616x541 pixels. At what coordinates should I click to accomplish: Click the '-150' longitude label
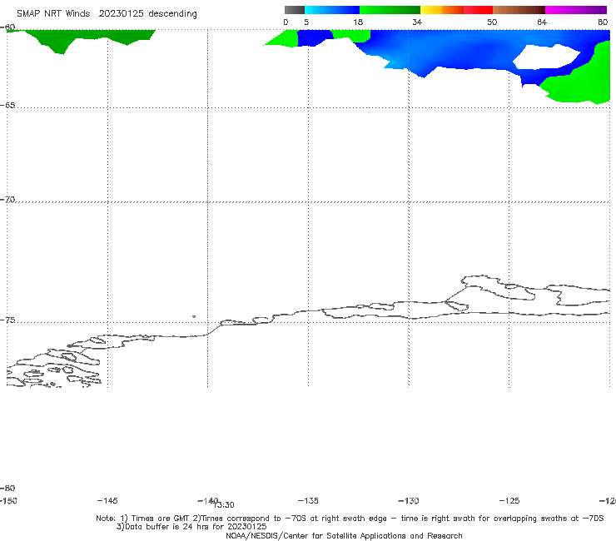coord(7,500)
